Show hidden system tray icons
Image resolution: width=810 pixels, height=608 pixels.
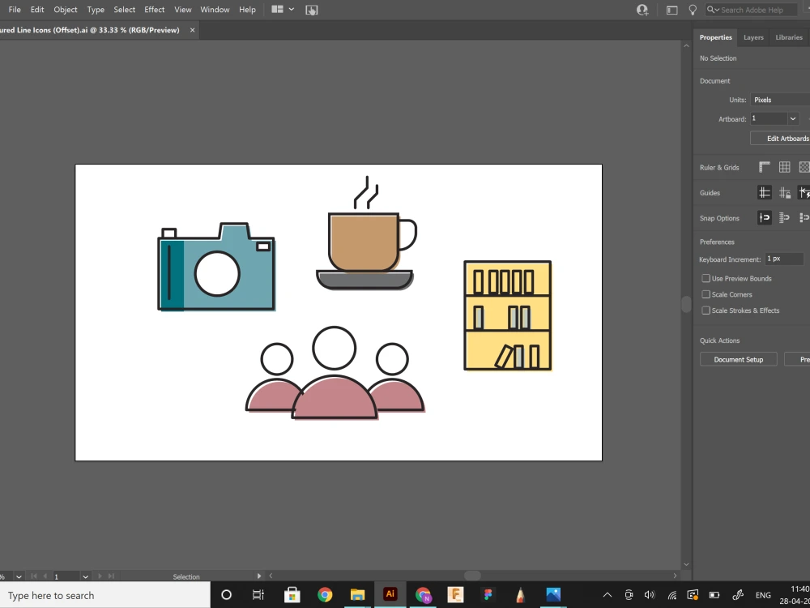pos(607,595)
